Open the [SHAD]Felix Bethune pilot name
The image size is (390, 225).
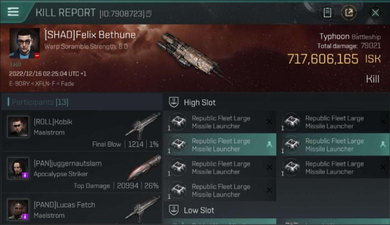[x=90, y=35]
